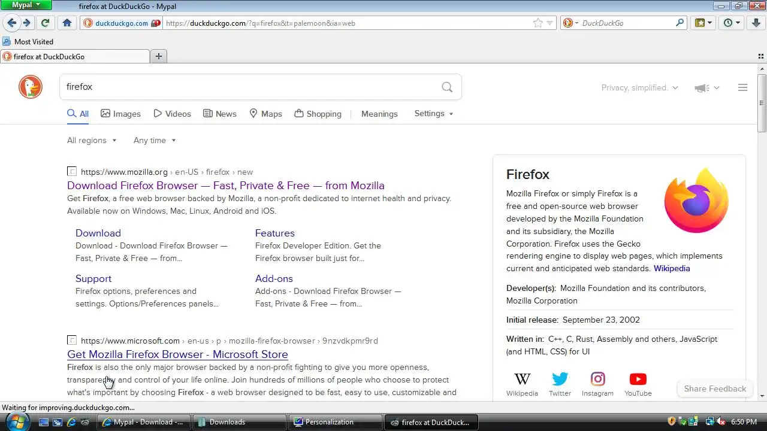Image resolution: width=767 pixels, height=431 pixels.
Task: Submit search with DuckDuckGo magnifier icon
Action: click(x=447, y=87)
